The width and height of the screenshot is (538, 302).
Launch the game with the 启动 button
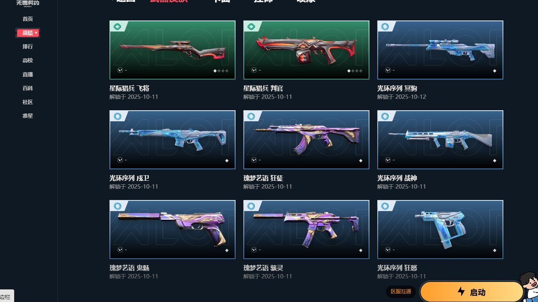[x=471, y=292]
